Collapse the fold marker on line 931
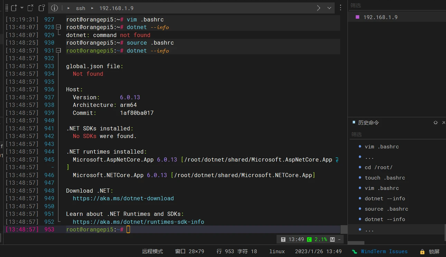Image resolution: width=446 pixels, height=257 pixels. 58,51
